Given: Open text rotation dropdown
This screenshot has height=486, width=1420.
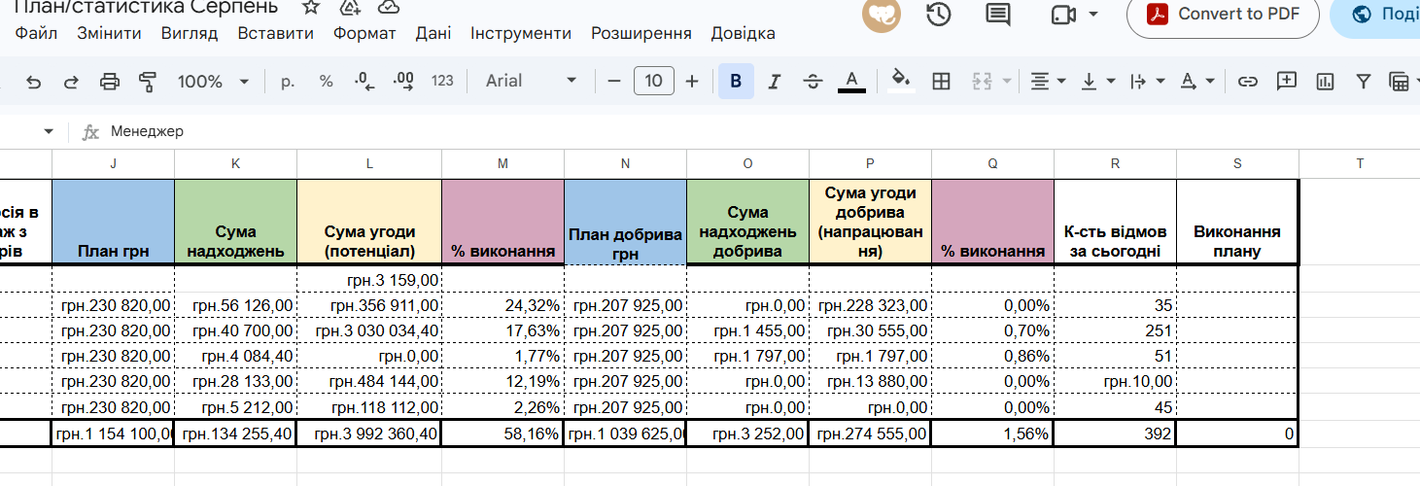Looking at the screenshot, I should (1197, 82).
